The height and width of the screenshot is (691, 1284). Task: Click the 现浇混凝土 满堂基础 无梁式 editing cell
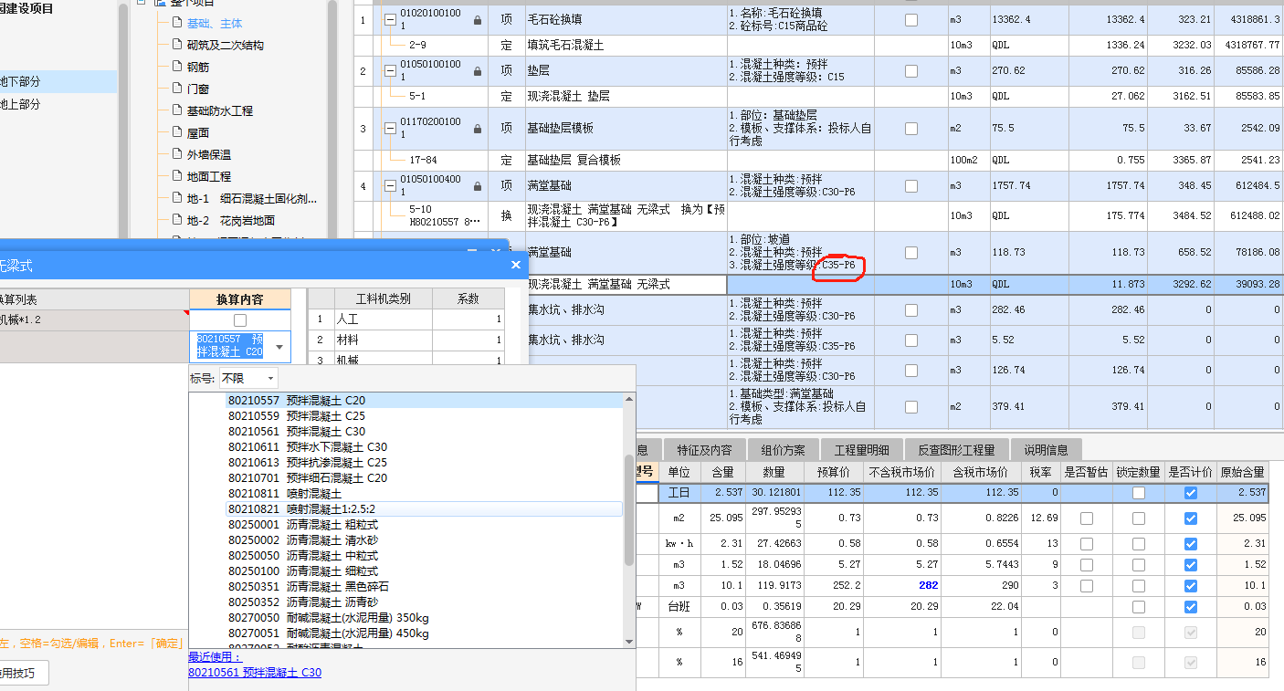pyautogui.click(x=626, y=285)
